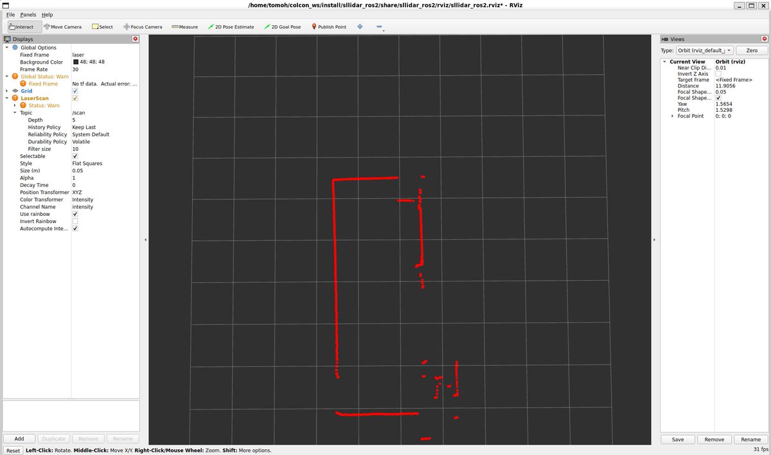
Task: Toggle the Selectable checkbox
Action: tap(75, 156)
